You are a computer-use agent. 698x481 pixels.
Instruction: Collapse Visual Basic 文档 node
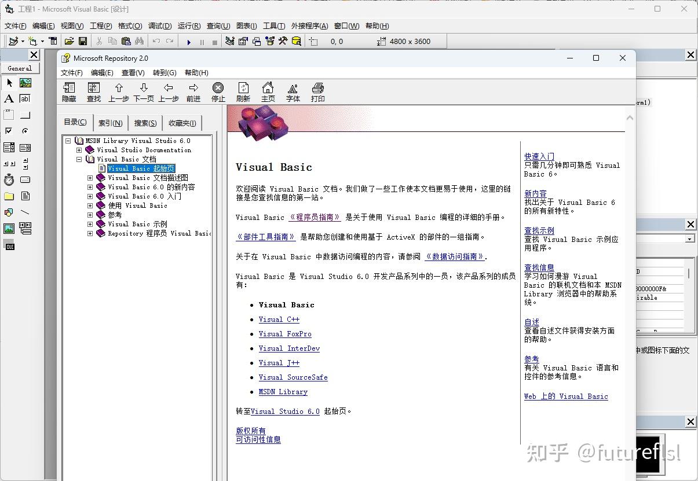pos(79,159)
